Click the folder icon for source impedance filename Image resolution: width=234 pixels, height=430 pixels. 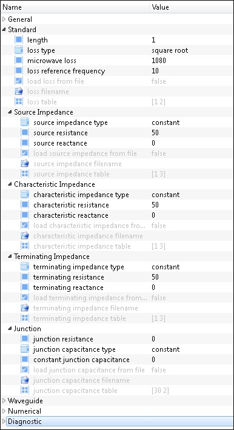[25, 164]
